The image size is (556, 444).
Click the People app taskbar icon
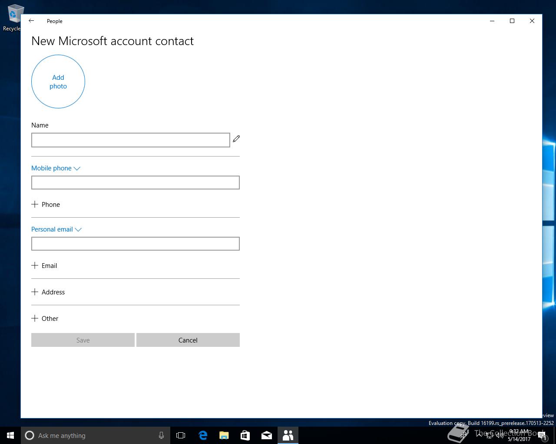[288, 435]
